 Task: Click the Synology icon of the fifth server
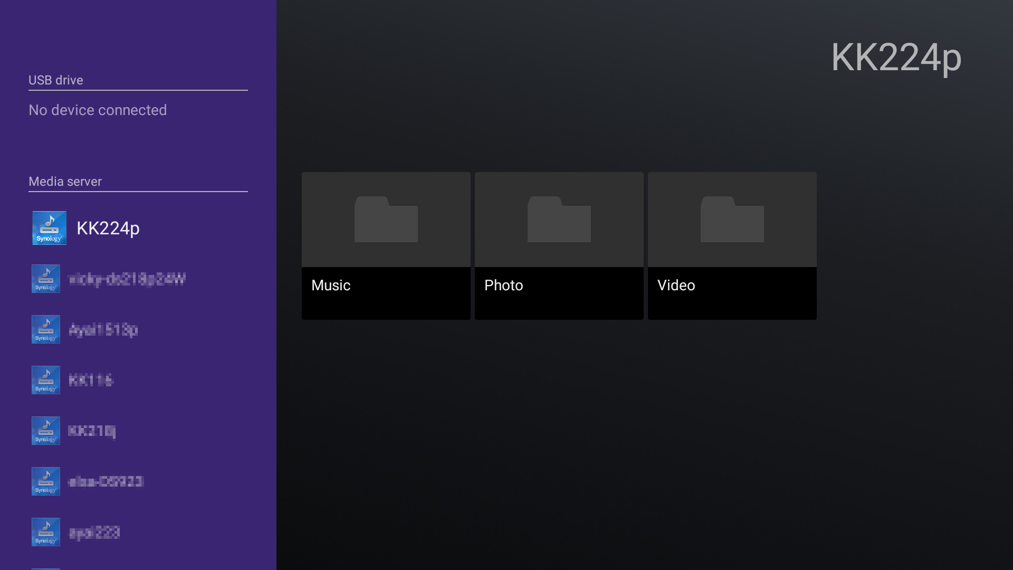click(46, 431)
